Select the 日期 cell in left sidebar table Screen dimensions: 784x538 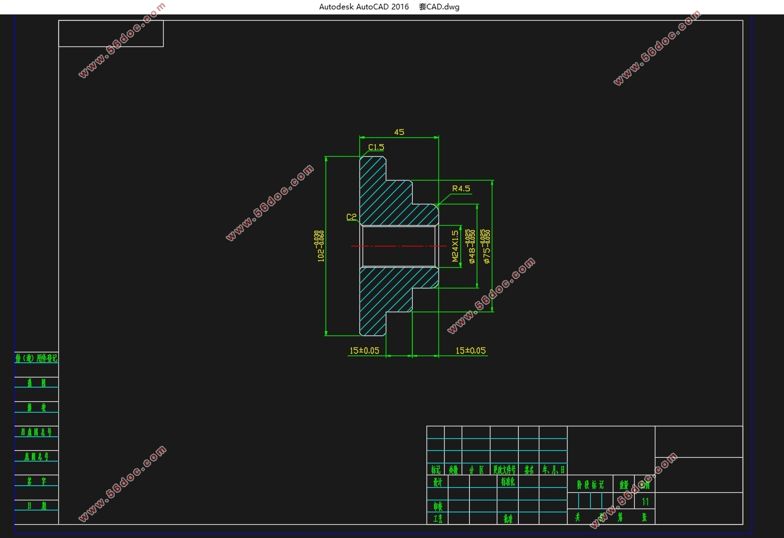tap(36, 505)
